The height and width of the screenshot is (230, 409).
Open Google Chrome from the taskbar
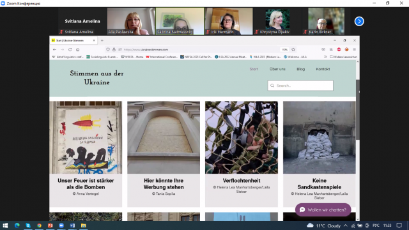tap(39, 226)
